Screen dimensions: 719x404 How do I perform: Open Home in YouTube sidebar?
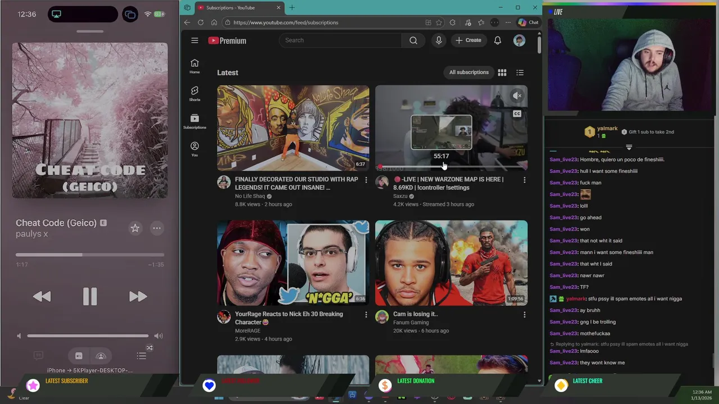[x=194, y=66]
